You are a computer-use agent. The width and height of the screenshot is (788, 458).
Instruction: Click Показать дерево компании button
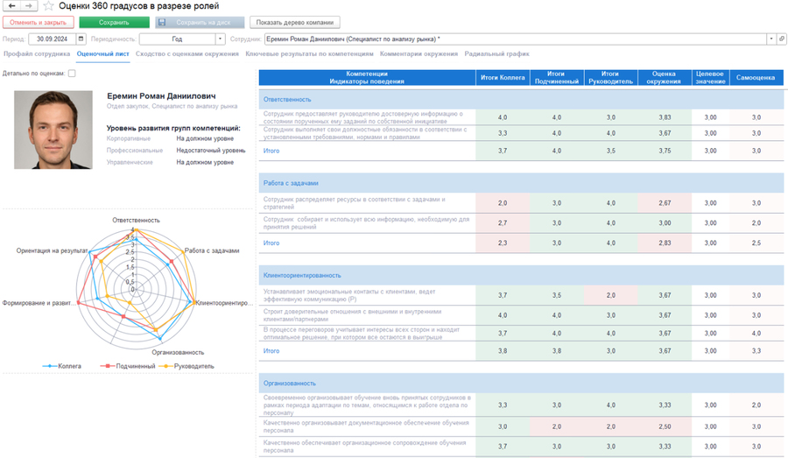click(295, 23)
